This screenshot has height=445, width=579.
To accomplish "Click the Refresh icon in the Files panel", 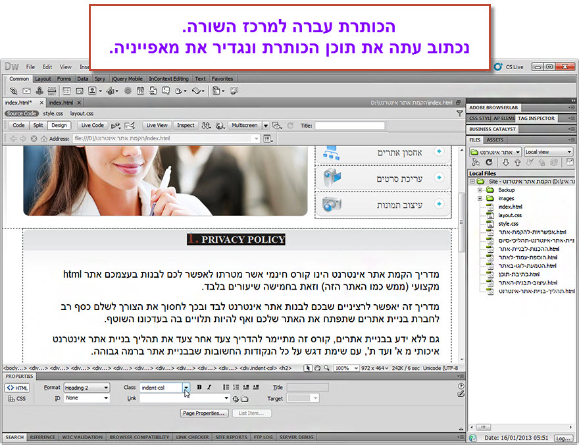I will (489, 163).
